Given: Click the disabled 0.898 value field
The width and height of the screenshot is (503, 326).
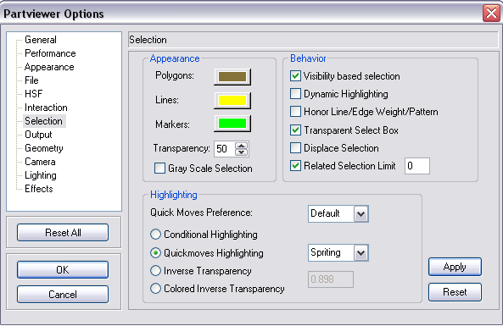Looking at the screenshot, I should 331,279.
